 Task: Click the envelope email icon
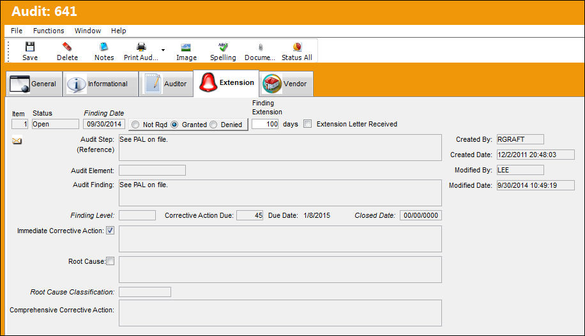coord(17,141)
